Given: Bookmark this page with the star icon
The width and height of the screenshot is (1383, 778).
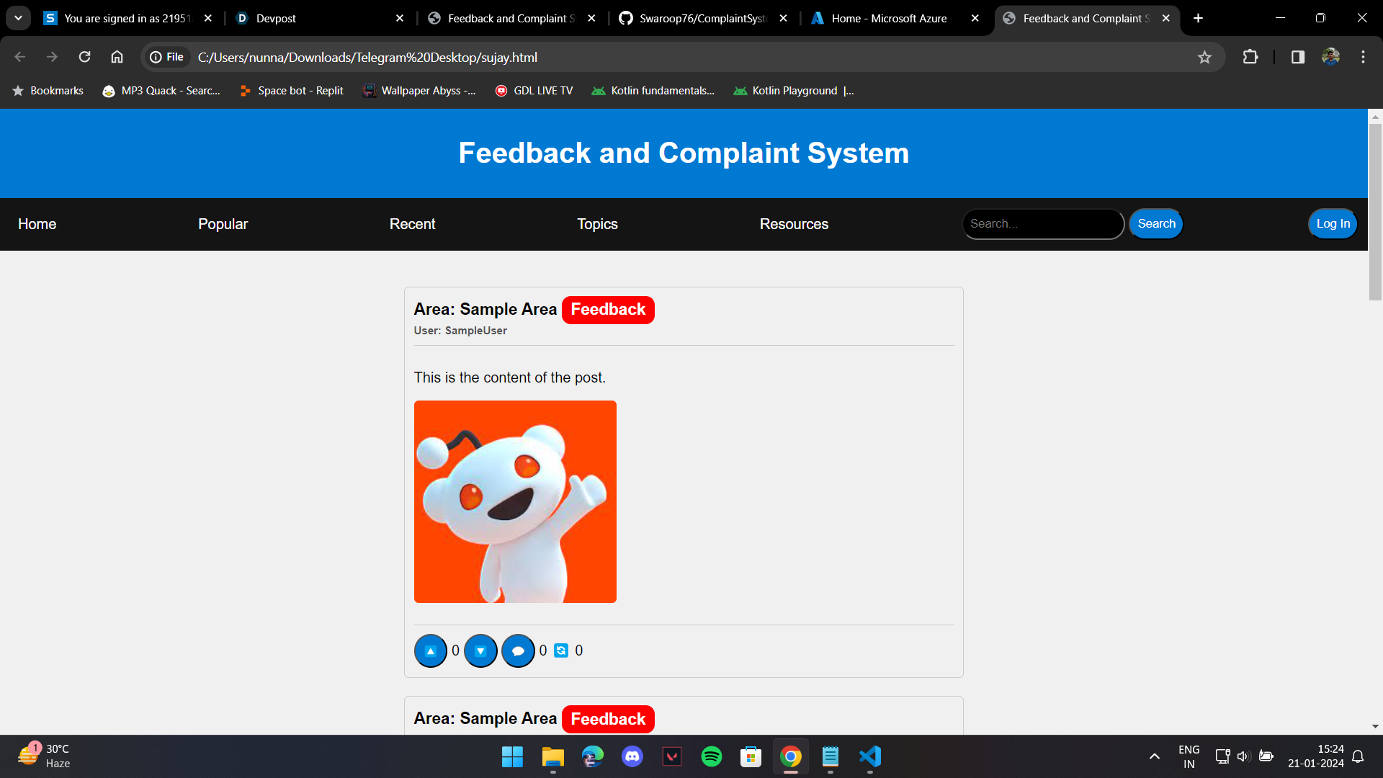Looking at the screenshot, I should [x=1204, y=57].
